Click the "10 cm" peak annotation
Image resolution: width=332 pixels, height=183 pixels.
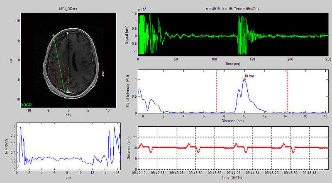pos(249,76)
